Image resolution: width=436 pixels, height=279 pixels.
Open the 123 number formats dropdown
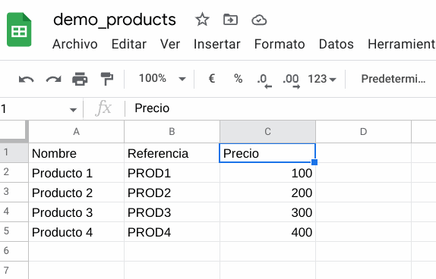click(322, 79)
